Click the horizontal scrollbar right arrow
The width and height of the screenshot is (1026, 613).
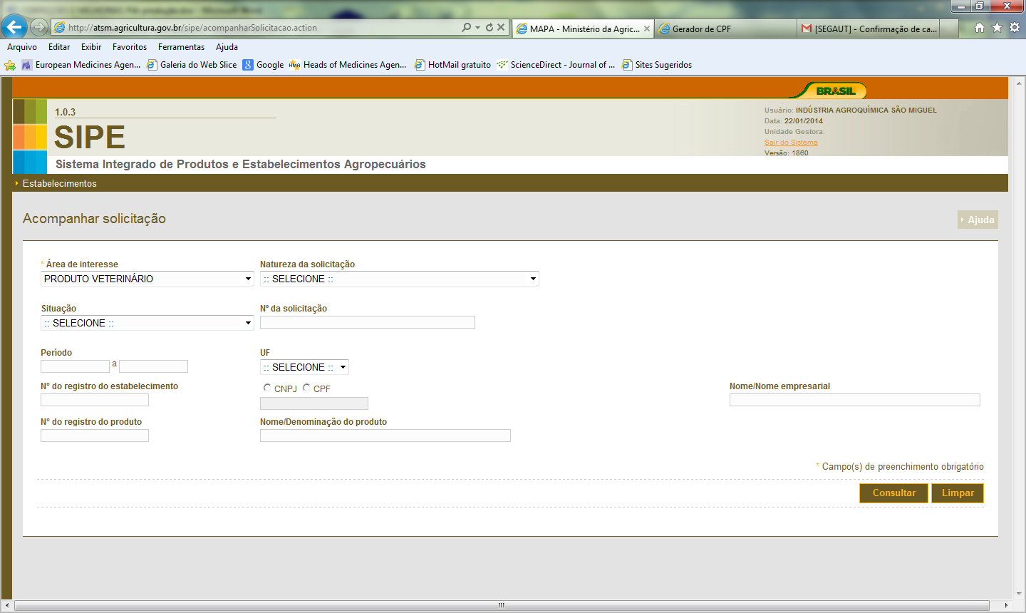pyautogui.click(x=1006, y=605)
